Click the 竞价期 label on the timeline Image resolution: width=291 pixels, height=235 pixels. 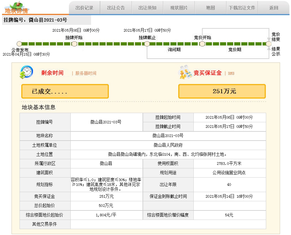[235, 50]
